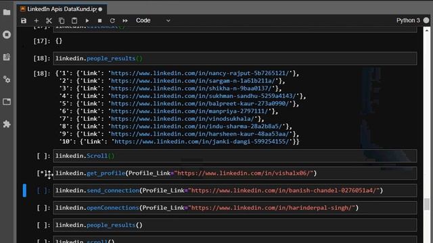
Task: Open the Git or commands sidebar icon
Action: 7,57
